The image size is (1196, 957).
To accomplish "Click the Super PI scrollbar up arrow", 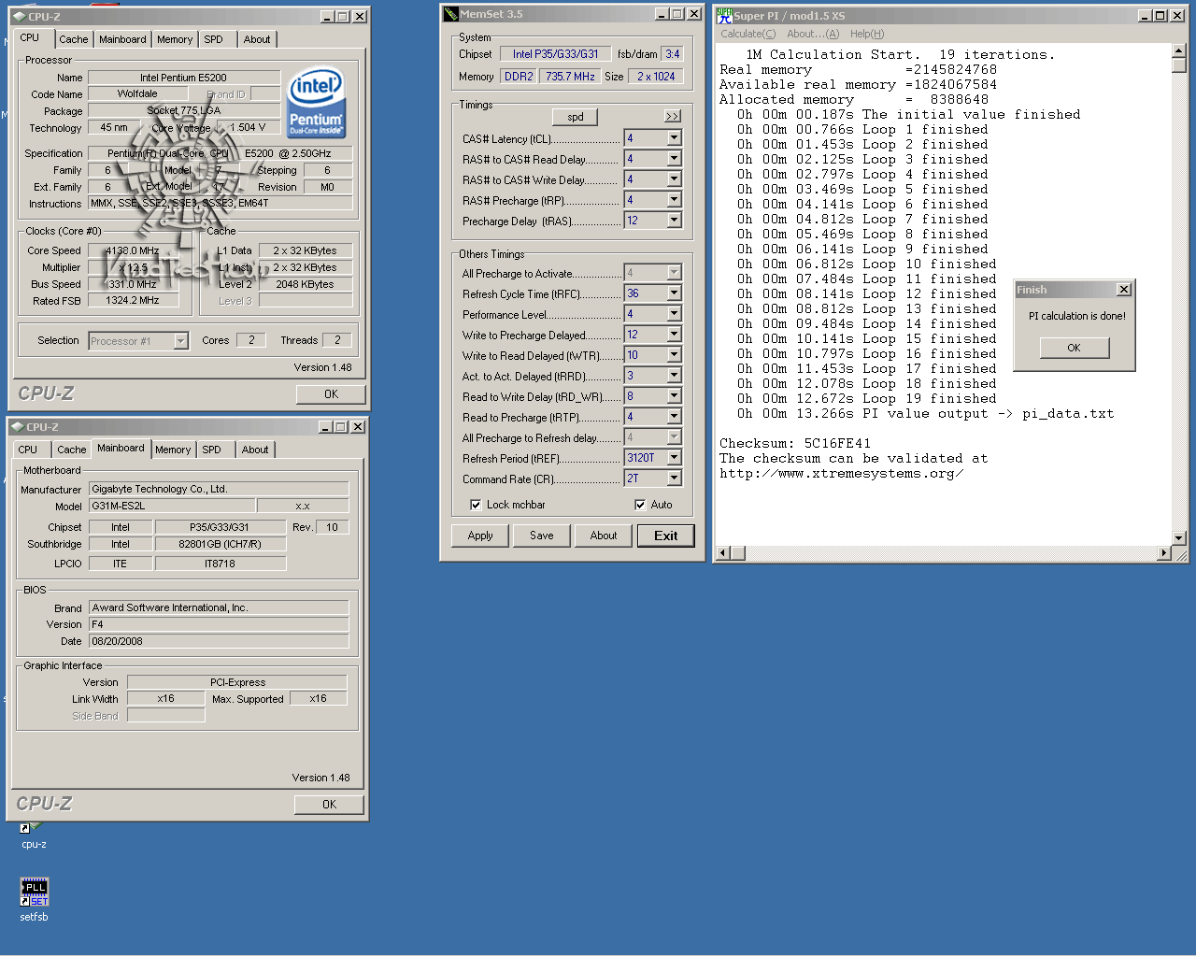I will pyautogui.click(x=1179, y=51).
